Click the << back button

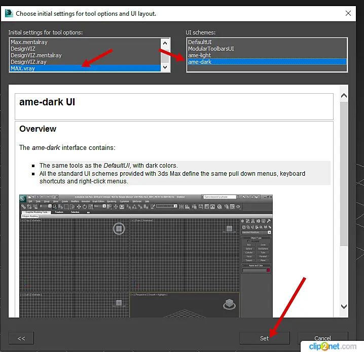coord(21,338)
